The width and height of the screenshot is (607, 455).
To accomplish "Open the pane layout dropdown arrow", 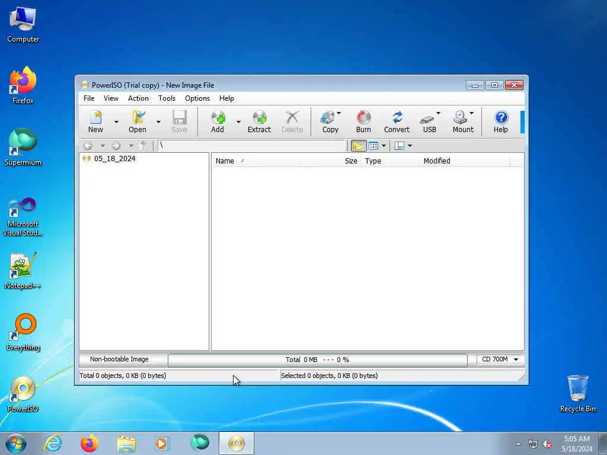I will click(x=410, y=146).
